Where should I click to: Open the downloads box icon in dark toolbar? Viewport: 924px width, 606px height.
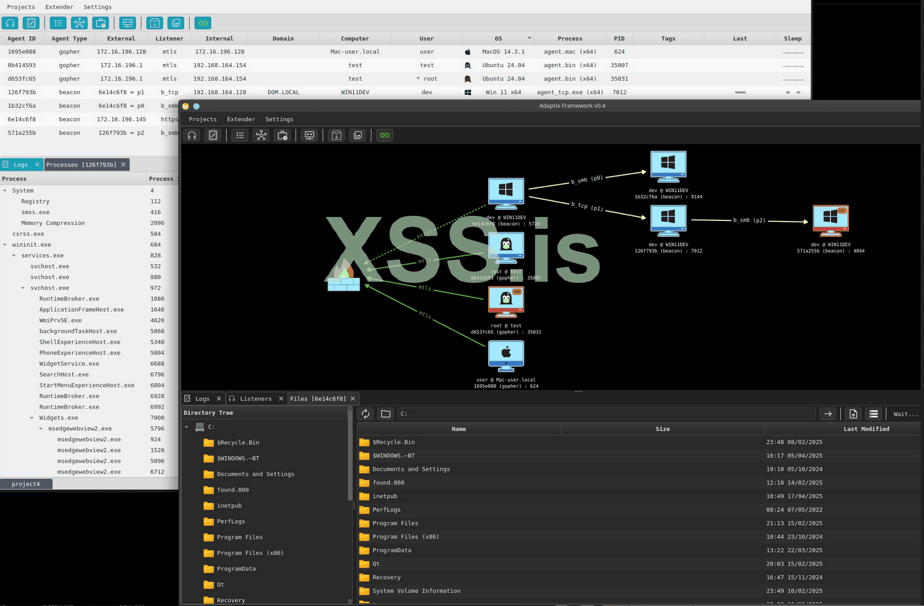click(x=336, y=135)
